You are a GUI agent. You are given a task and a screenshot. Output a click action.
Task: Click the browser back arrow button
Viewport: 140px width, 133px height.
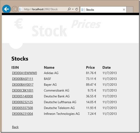(7, 9)
